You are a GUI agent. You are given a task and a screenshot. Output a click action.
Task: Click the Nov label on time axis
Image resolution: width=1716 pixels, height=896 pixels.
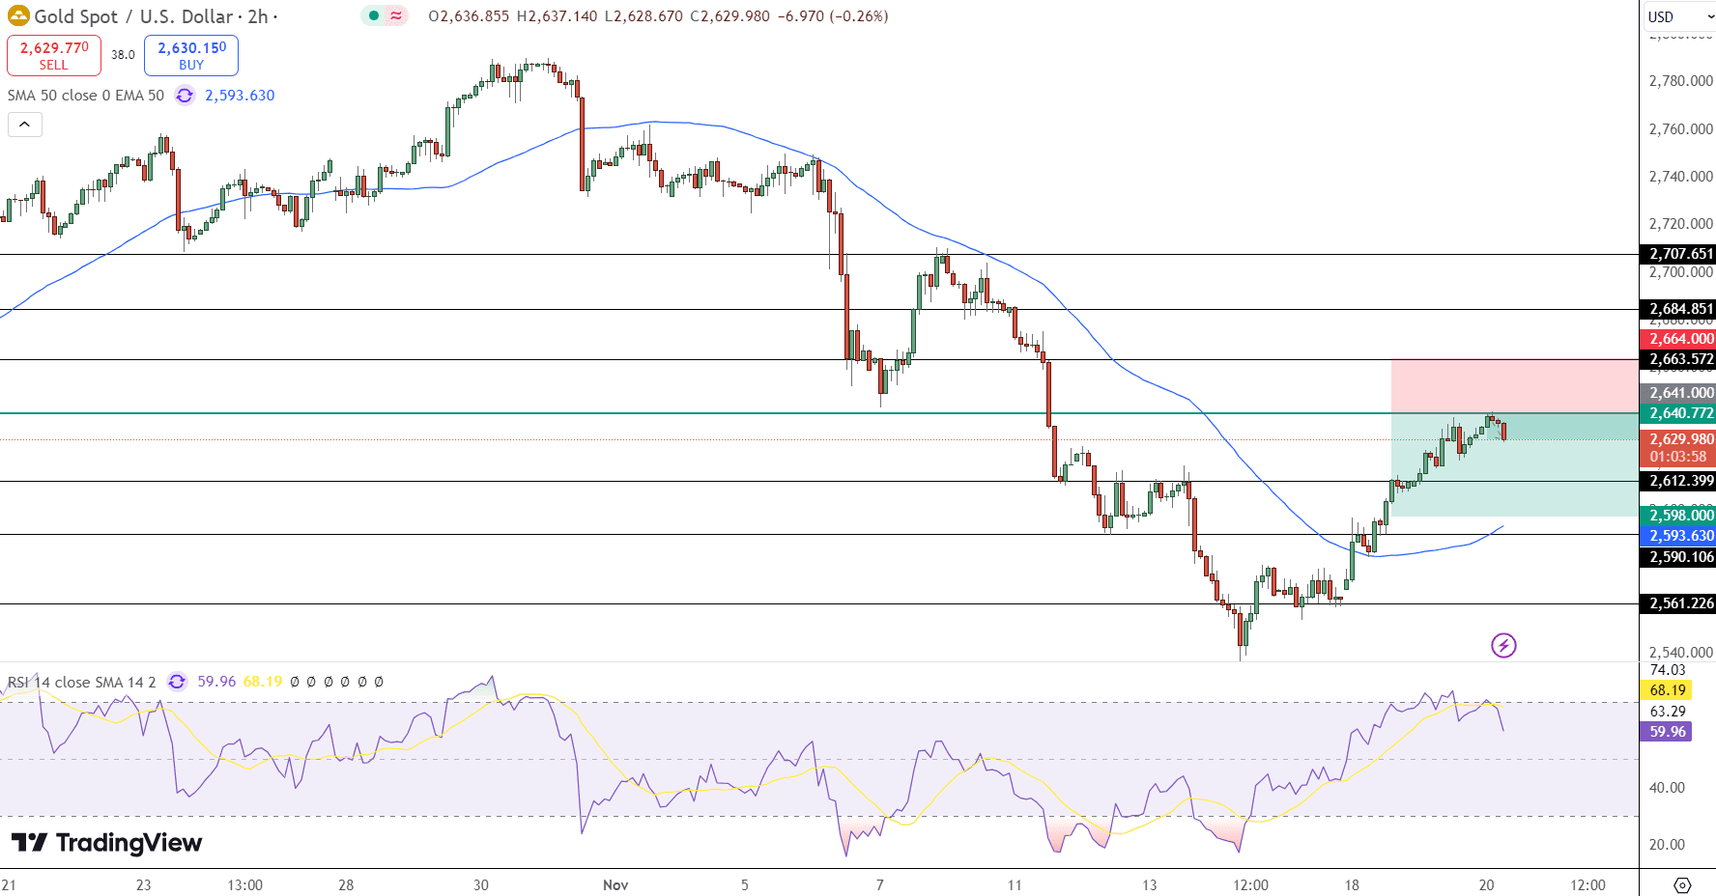pos(615,885)
